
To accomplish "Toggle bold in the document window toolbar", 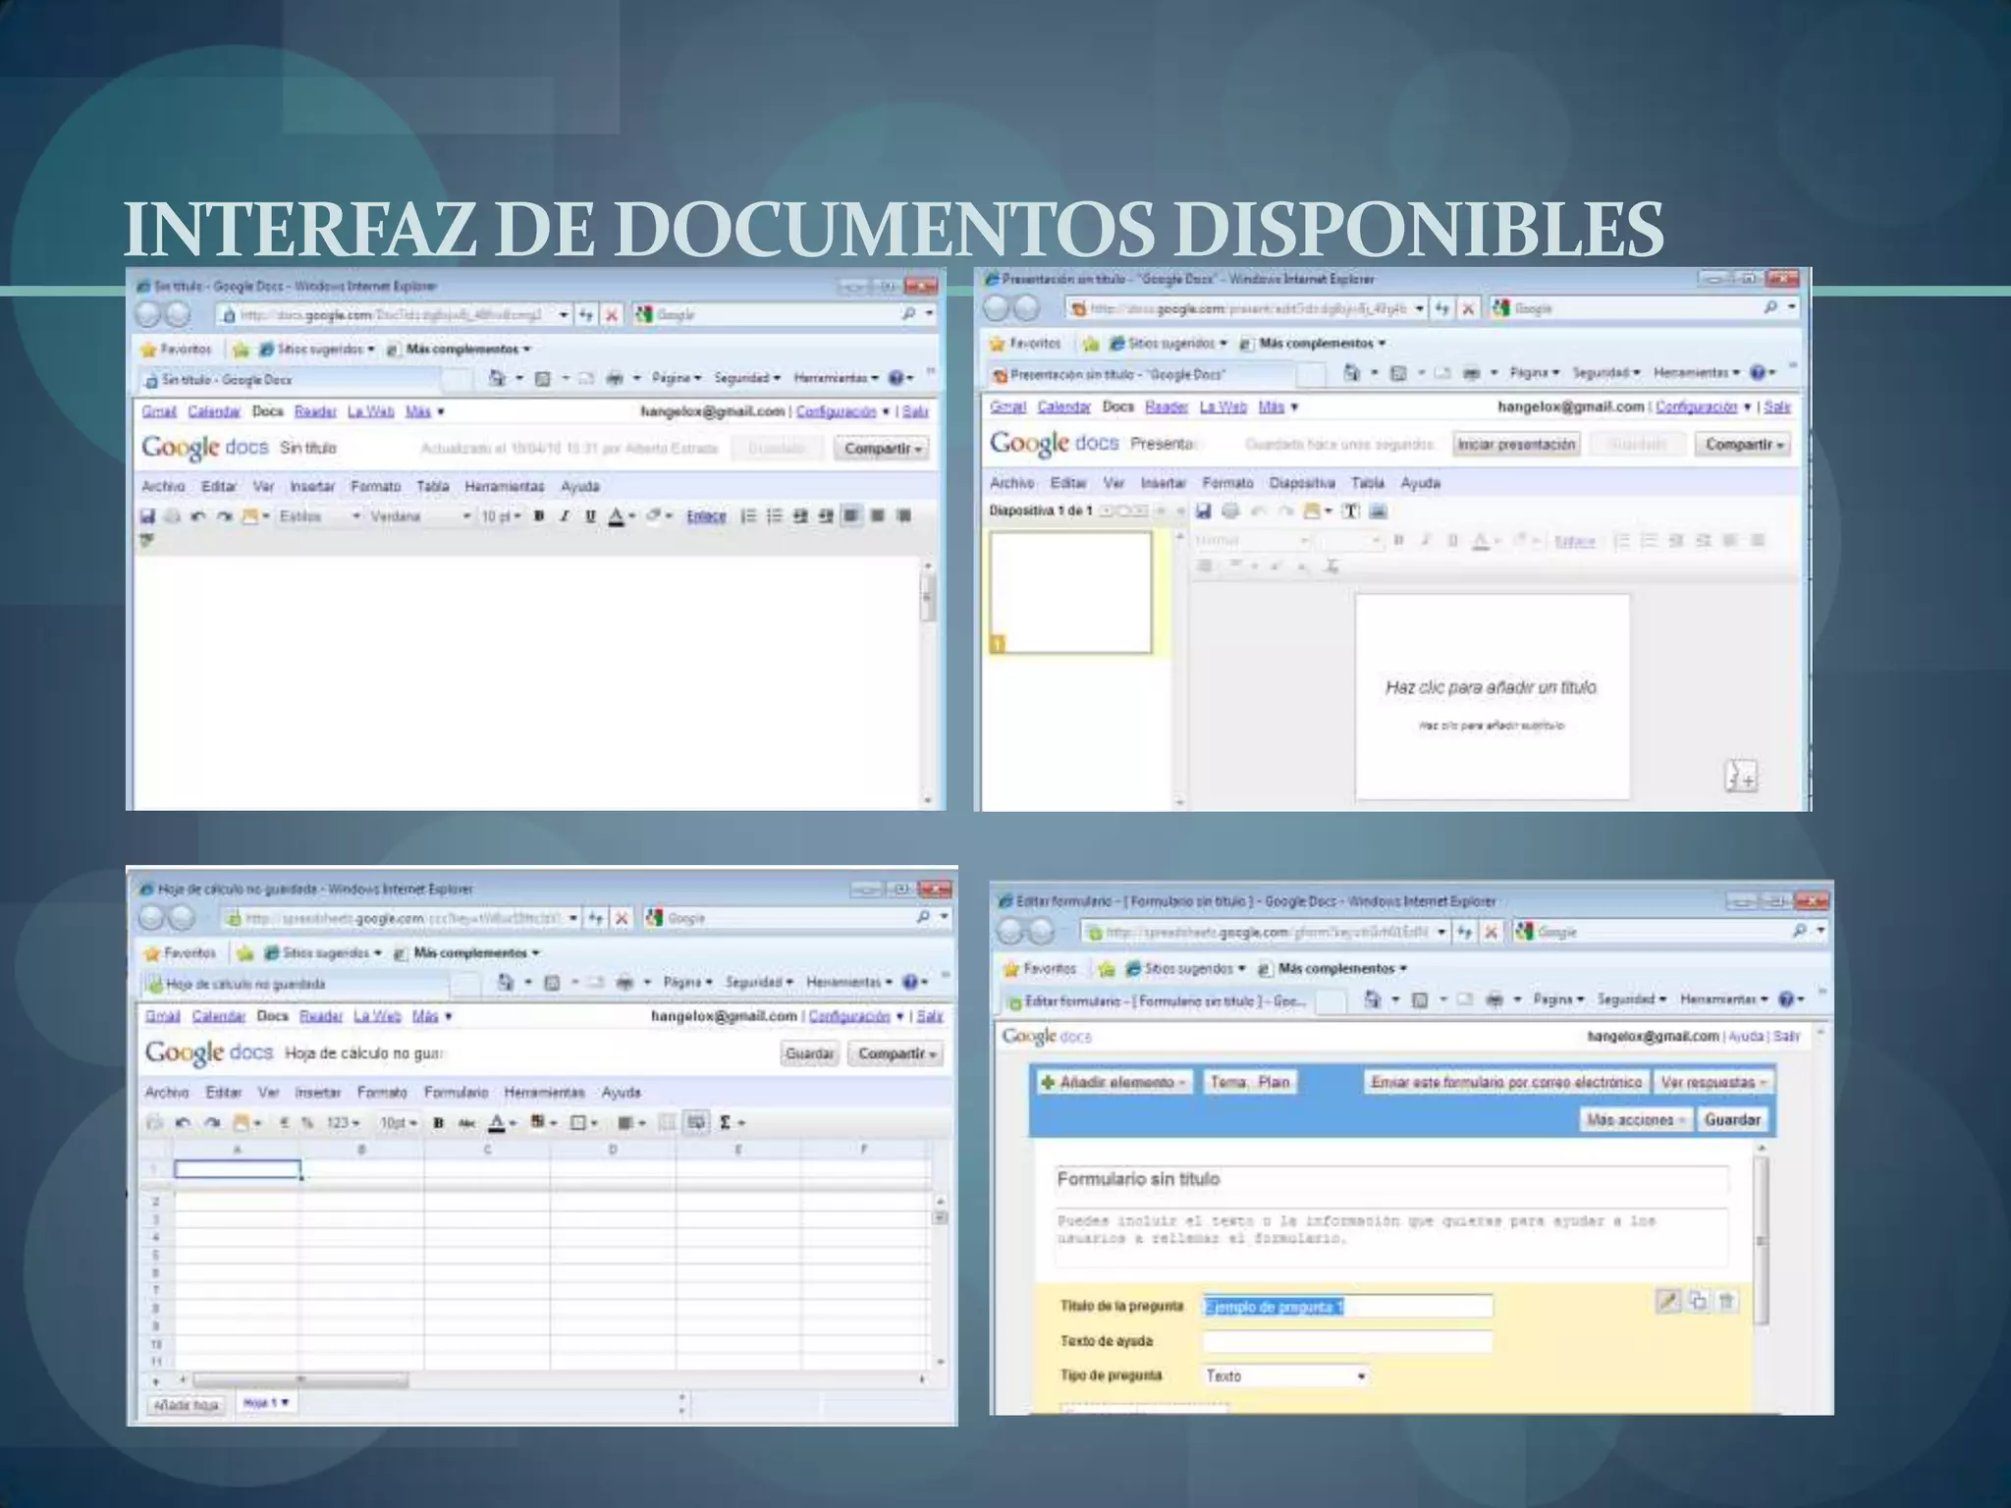I will [539, 516].
